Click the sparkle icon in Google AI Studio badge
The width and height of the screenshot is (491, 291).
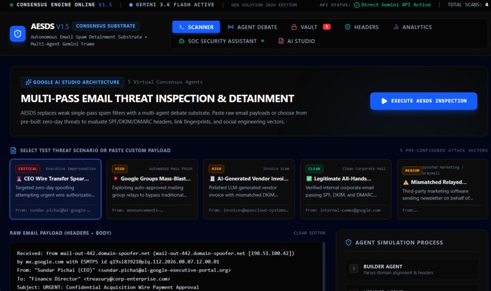click(x=29, y=82)
